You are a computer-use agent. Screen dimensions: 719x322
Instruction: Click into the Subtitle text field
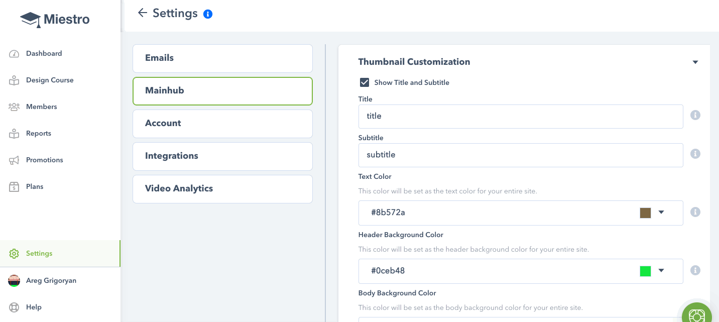521,155
